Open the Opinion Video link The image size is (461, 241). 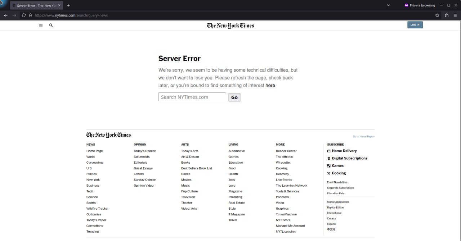coord(144,186)
